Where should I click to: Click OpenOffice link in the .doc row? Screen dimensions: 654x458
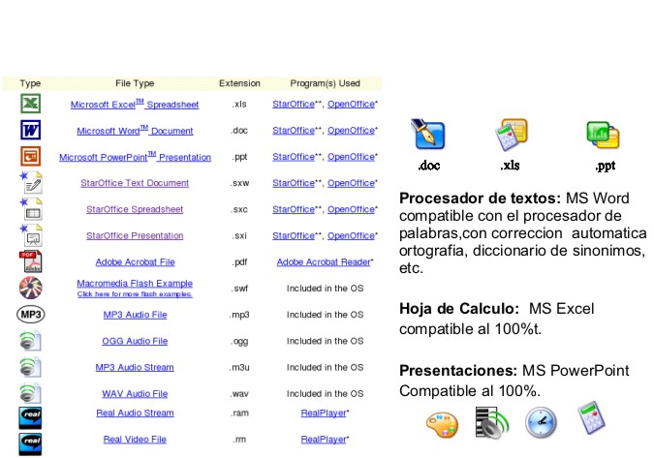pos(351,130)
